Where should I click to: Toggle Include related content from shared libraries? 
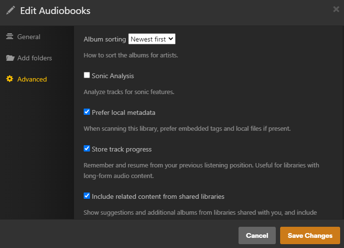coord(87,196)
